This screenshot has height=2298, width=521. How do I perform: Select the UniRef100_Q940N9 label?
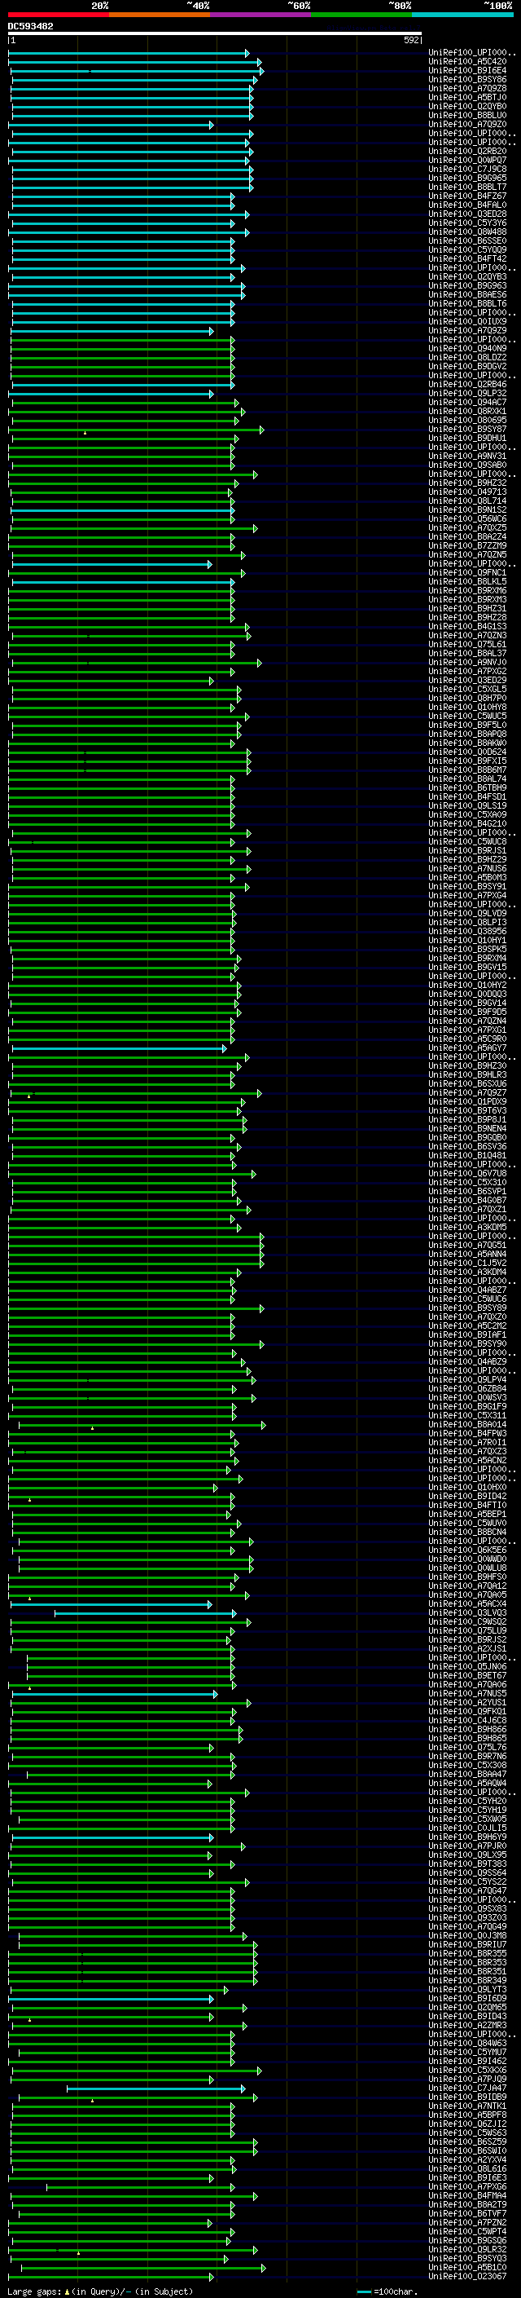pyautogui.click(x=467, y=349)
